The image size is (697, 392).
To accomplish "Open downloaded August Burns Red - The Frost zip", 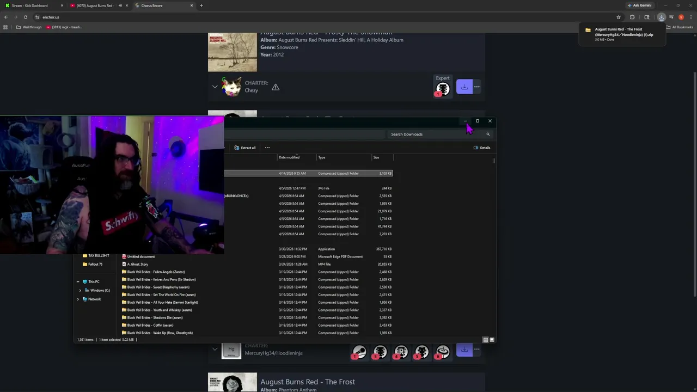I will pos(622,34).
